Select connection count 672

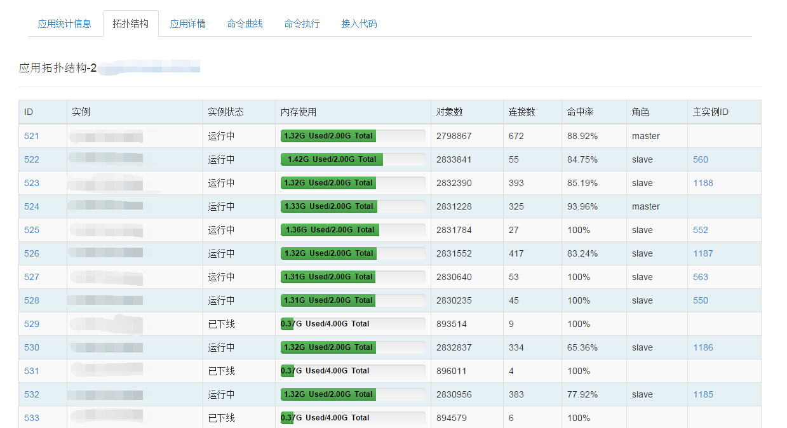516,136
